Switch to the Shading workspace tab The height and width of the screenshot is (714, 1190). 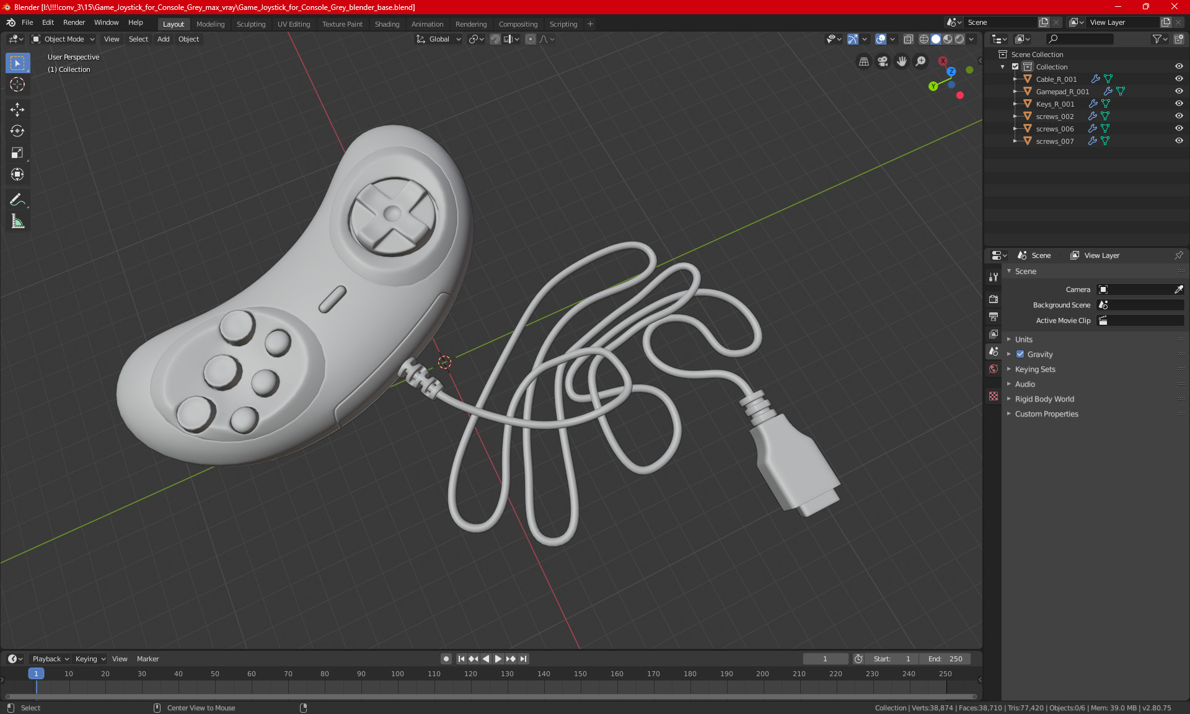[387, 24]
